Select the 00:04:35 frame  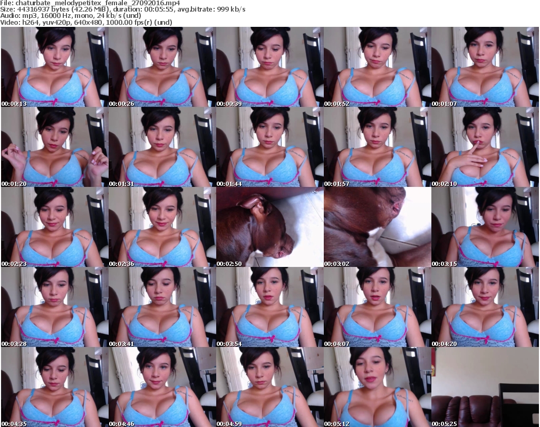tap(54, 387)
